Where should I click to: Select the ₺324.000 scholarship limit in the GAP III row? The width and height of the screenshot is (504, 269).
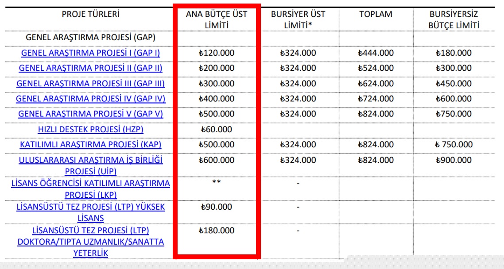coord(298,84)
